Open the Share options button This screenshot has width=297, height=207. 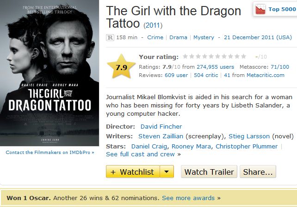[x=258, y=172]
